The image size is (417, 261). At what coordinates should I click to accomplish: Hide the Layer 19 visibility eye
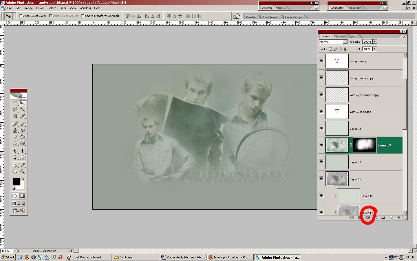(321, 128)
